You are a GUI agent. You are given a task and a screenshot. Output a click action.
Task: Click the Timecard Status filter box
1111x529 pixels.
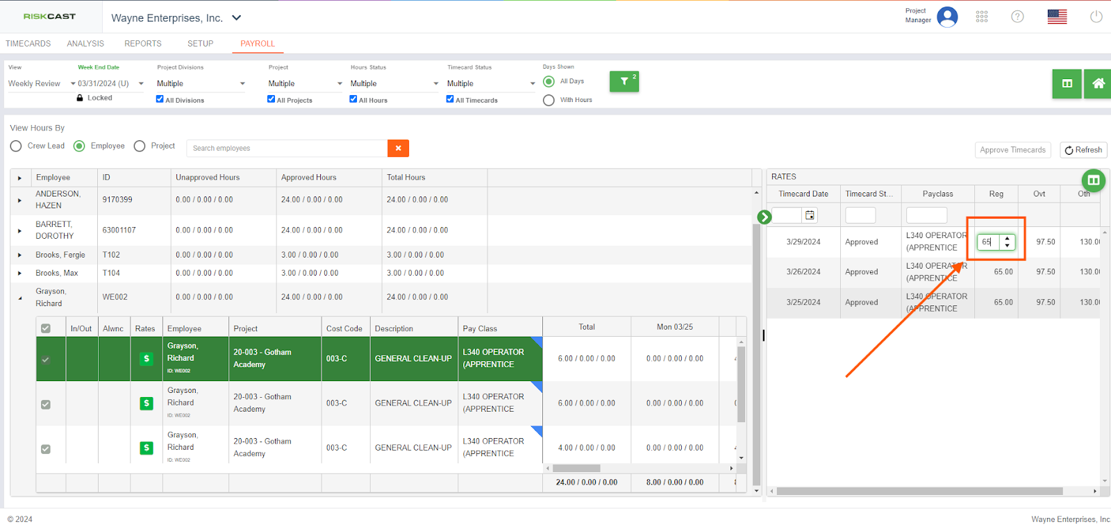click(860, 215)
